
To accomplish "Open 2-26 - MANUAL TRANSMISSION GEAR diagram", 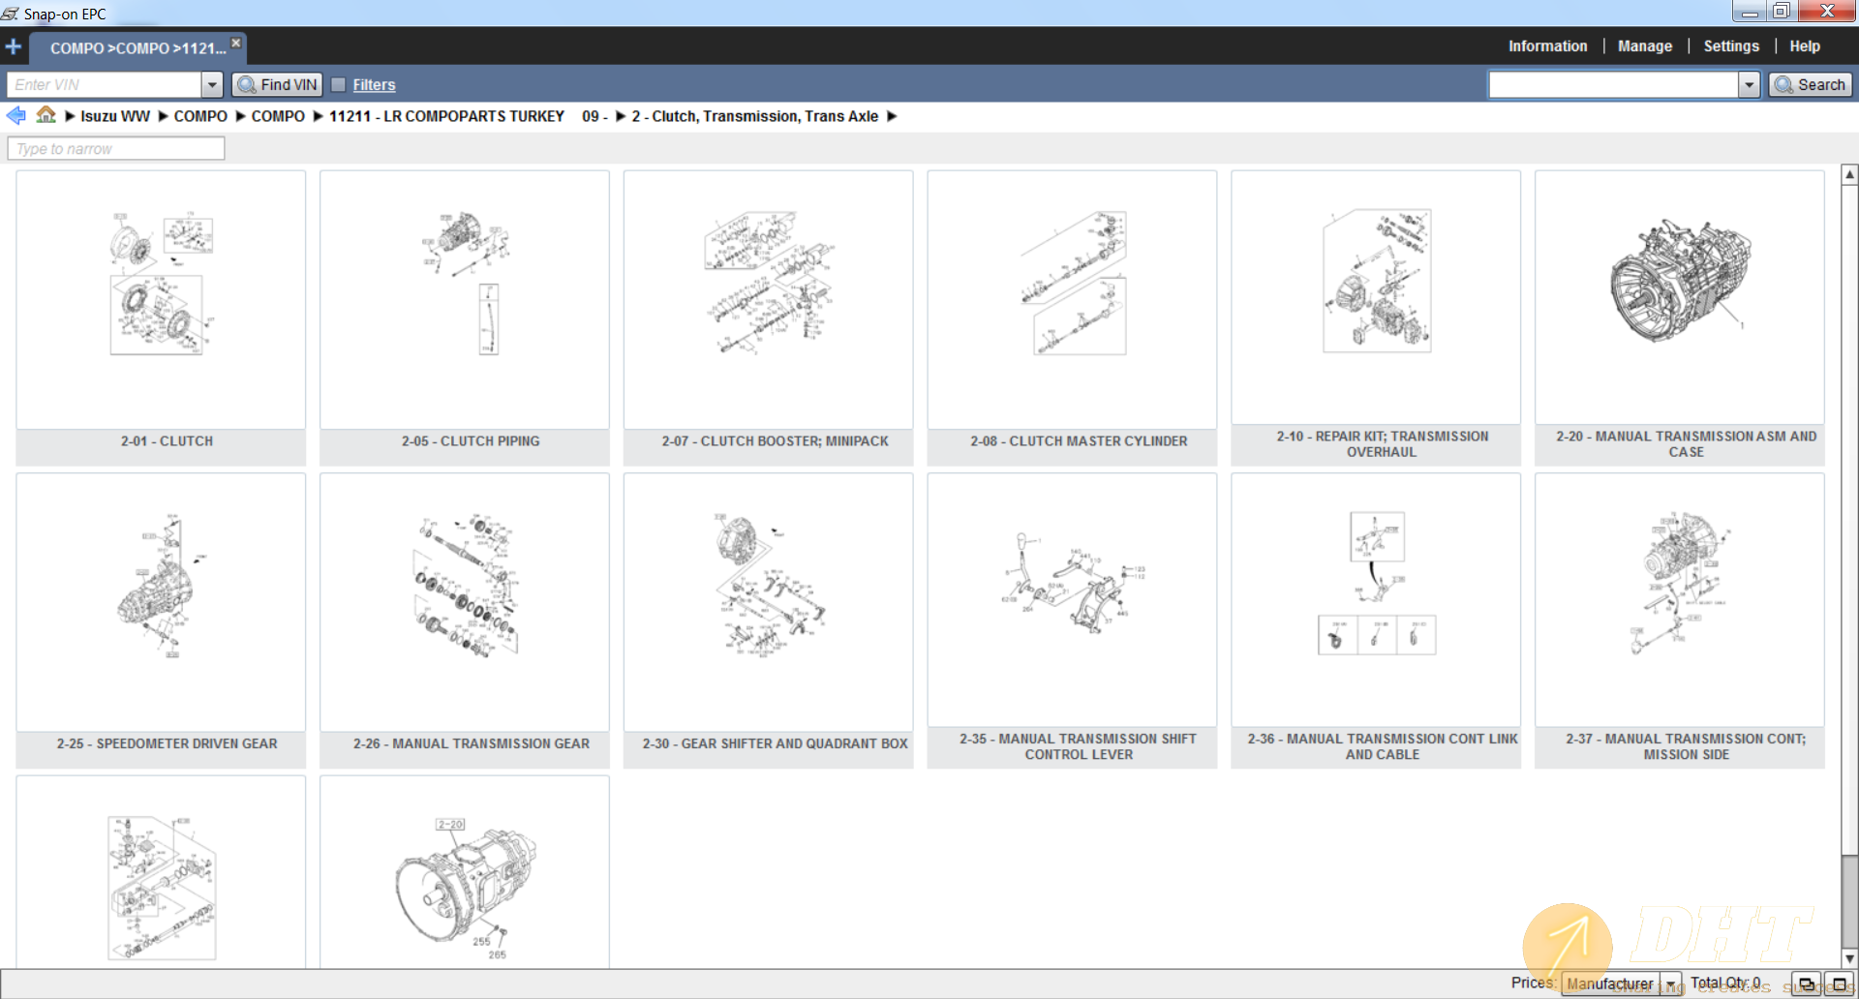I will (465, 602).
